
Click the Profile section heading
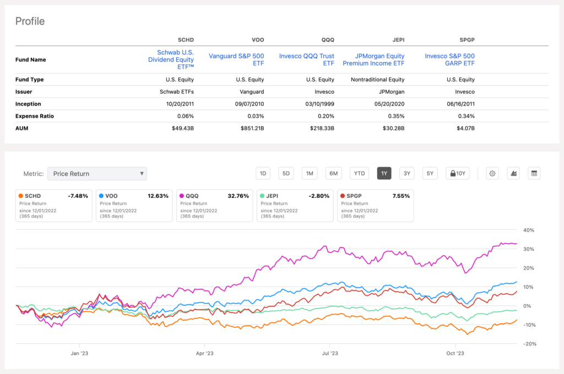(x=30, y=21)
